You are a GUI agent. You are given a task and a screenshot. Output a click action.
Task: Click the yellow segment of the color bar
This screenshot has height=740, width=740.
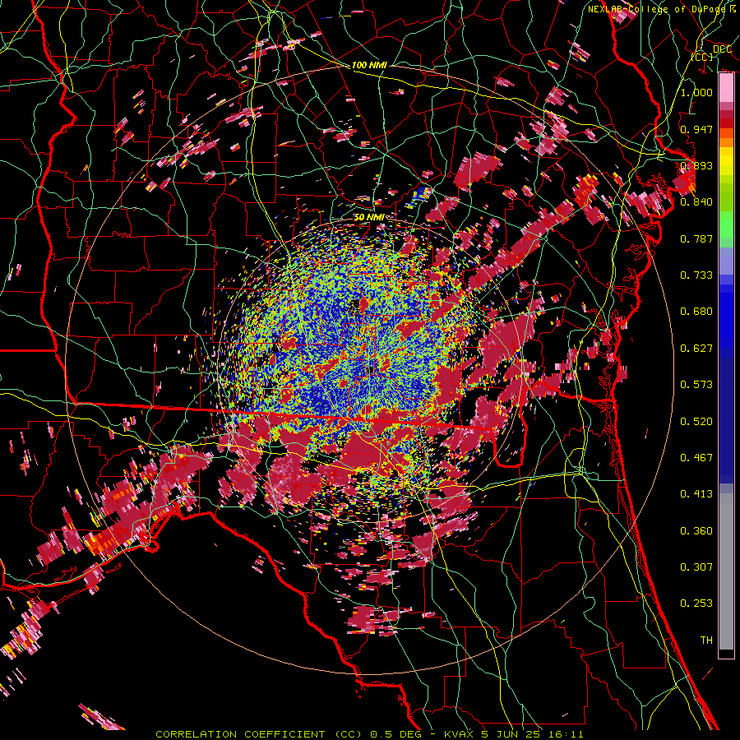coord(726,163)
